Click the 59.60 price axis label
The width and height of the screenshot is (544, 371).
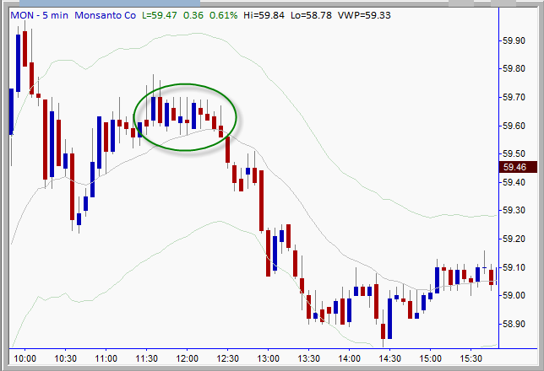[x=514, y=126]
